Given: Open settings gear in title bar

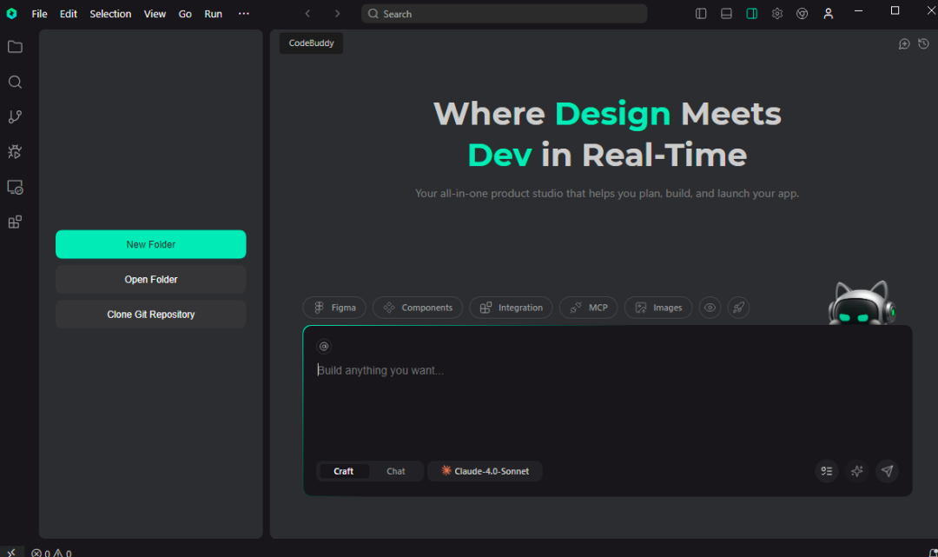Looking at the screenshot, I should coord(777,14).
